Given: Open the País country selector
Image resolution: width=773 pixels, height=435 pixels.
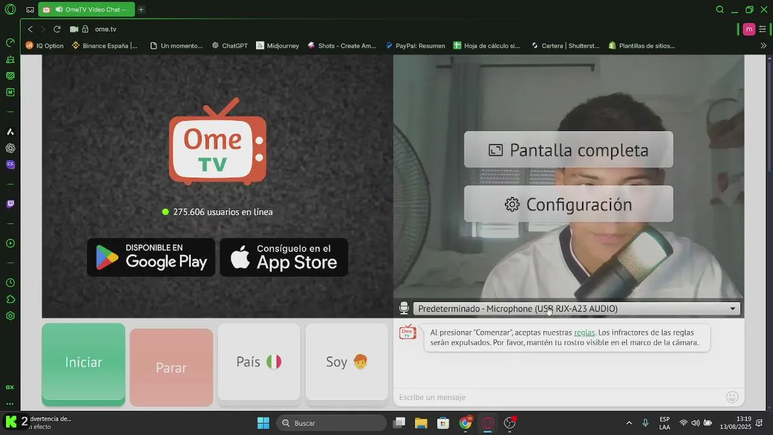Looking at the screenshot, I should (x=259, y=362).
